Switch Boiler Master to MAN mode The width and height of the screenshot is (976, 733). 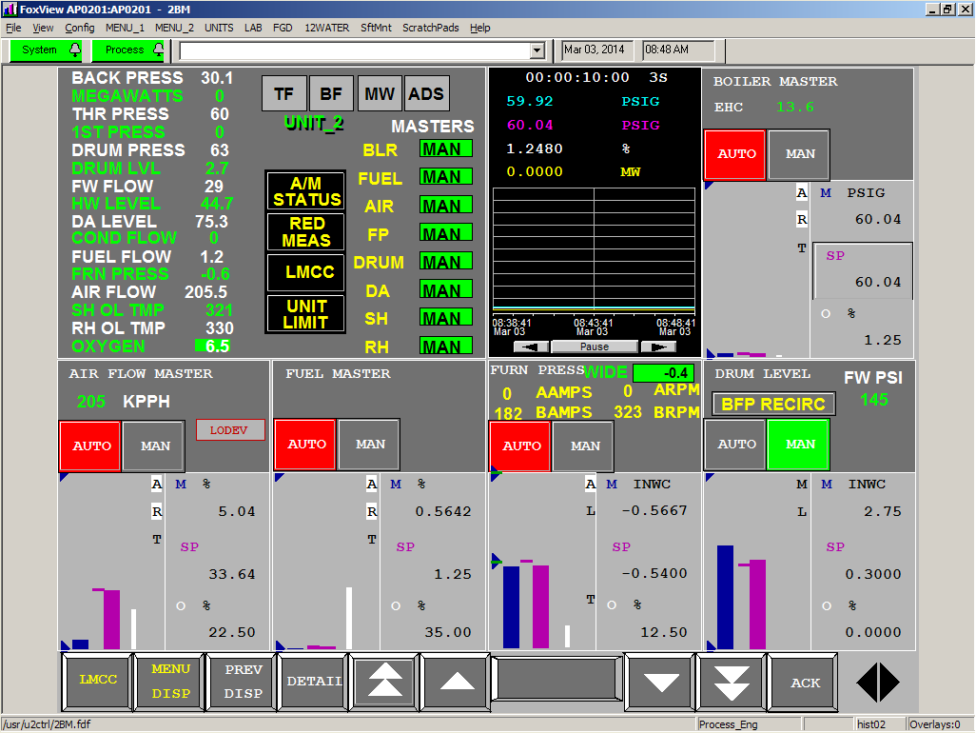click(x=800, y=154)
